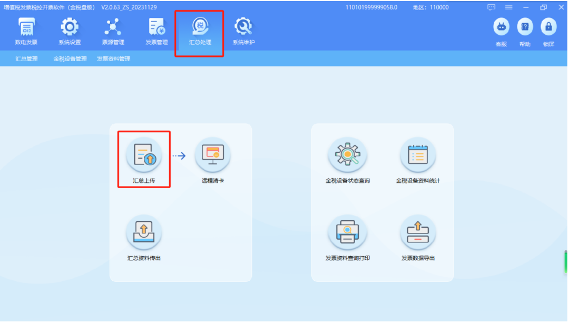The image size is (569, 322).
Task: Click tax number 110101999999058.0 text
Action: [371, 7]
